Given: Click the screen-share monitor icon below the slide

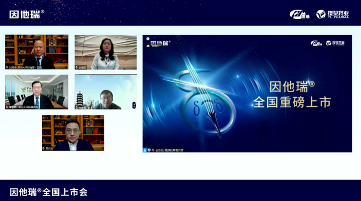Looking at the screenshot, I should [x=149, y=150].
